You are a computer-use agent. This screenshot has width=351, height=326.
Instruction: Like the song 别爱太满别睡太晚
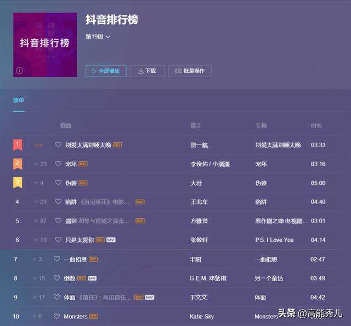click(58, 145)
